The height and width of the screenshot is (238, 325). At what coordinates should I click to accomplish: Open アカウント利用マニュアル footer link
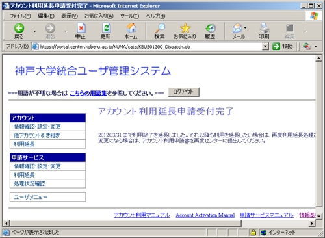pos(142,215)
